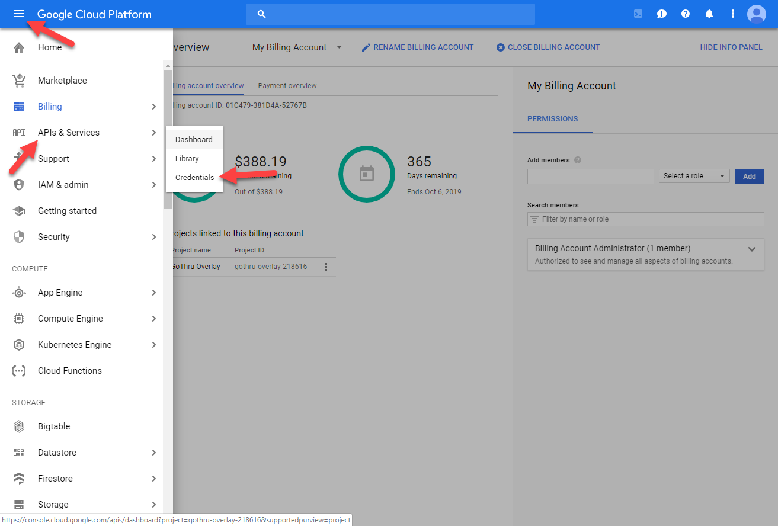Expand the Compute Engine submenu chevron

pos(154,318)
